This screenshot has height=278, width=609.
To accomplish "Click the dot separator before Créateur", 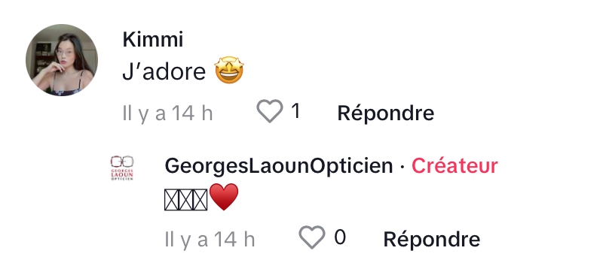I will pos(402,167).
